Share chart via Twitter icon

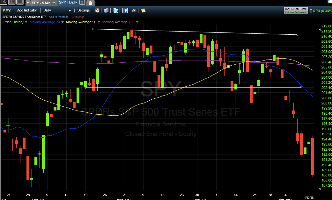[115, 11]
